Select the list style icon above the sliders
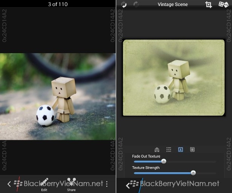The image size is (232, 193). (169, 150)
